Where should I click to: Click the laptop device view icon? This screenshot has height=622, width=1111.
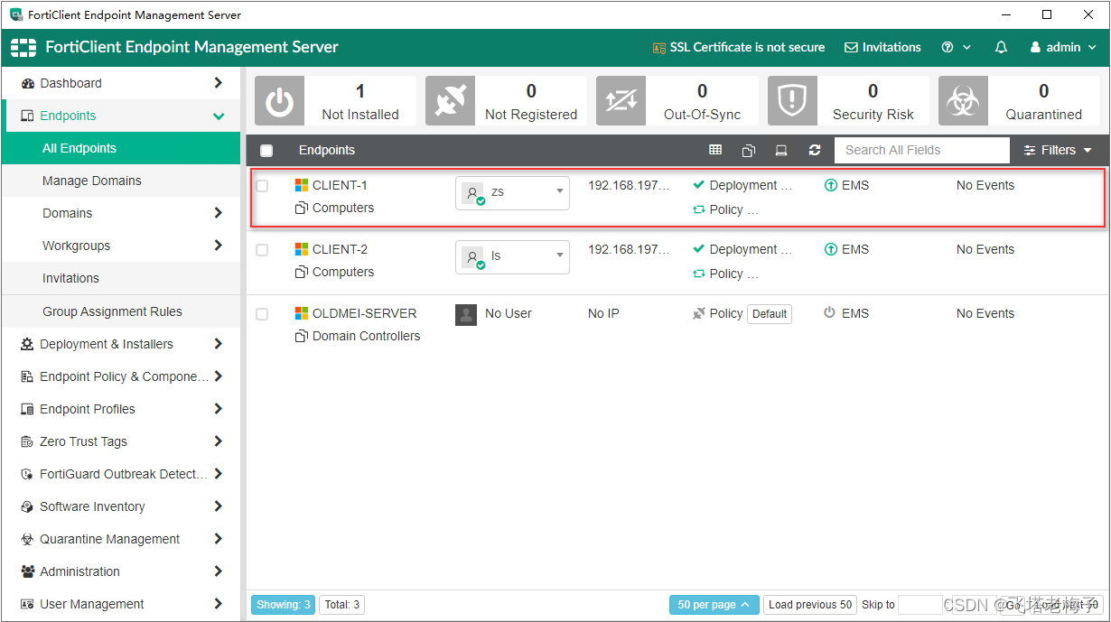click(781, 150)
